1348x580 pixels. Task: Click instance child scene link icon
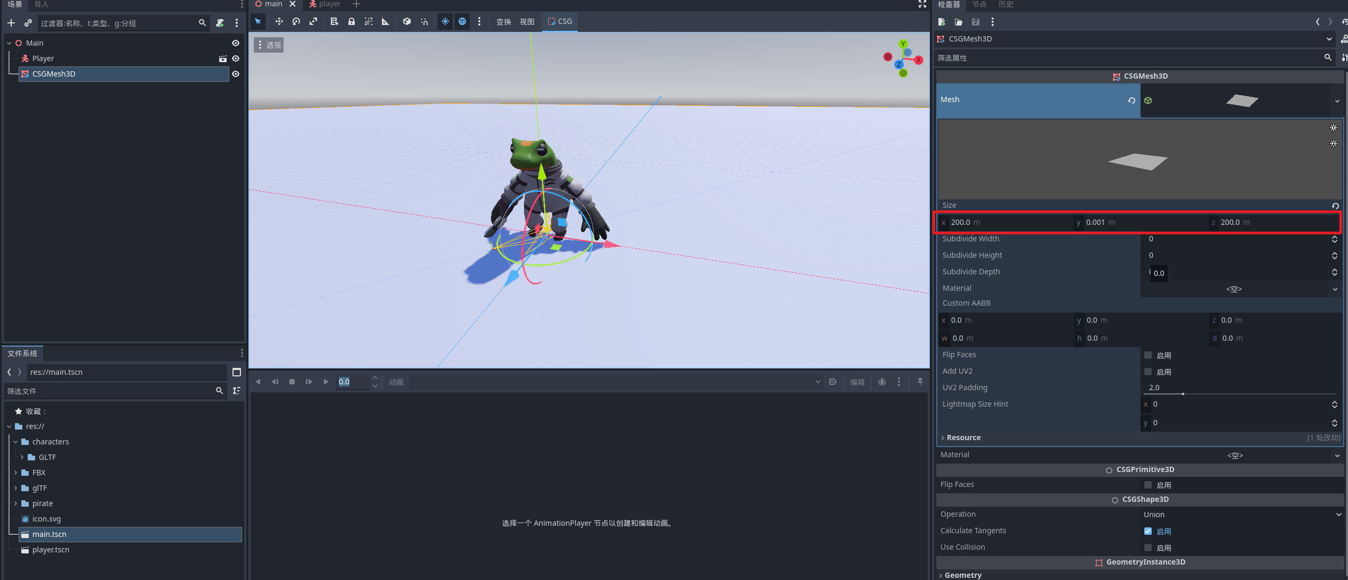[x=28, y=23]
